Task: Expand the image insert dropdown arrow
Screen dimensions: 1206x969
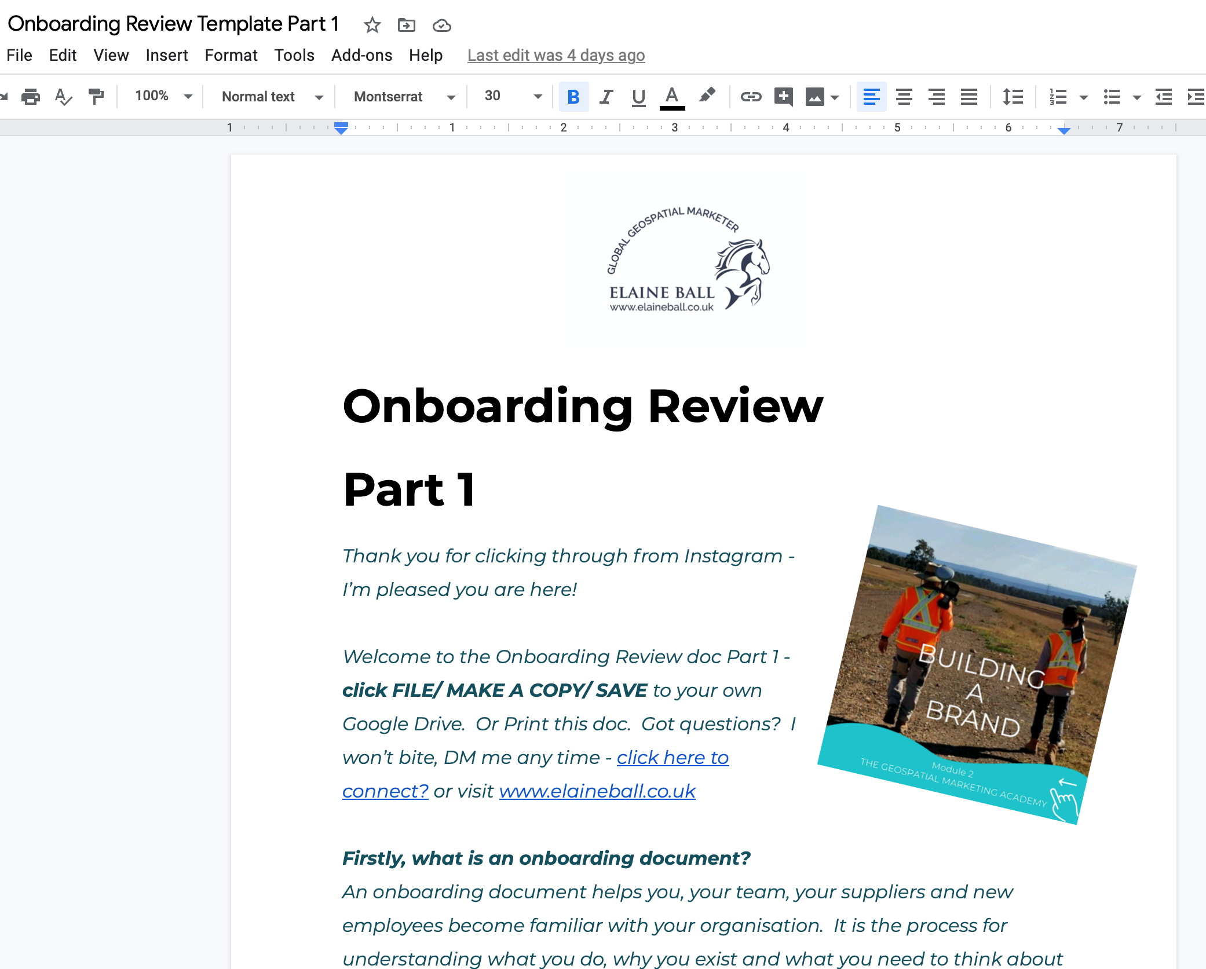Action: (835, 97)
